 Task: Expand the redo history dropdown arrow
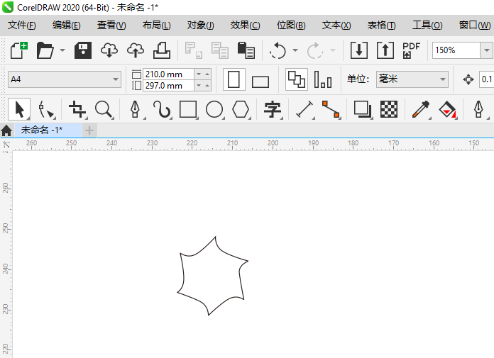[332, 50]
